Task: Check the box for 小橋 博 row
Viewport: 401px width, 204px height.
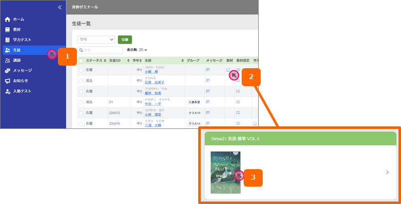Action: click(x=81, y=70)
